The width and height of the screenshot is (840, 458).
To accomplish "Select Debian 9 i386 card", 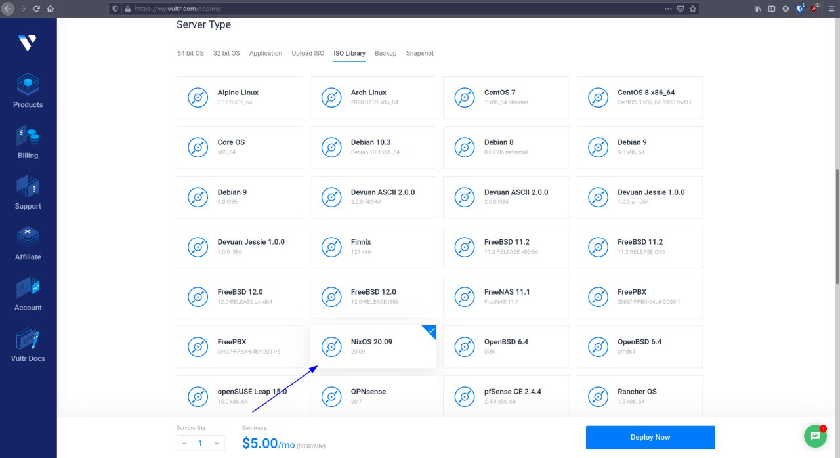I will pos(240,197).
